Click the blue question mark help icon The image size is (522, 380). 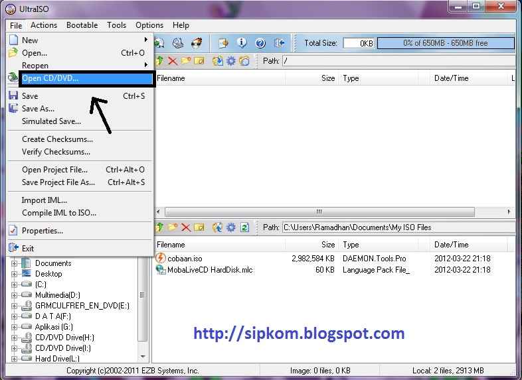[x=260, y=43]
